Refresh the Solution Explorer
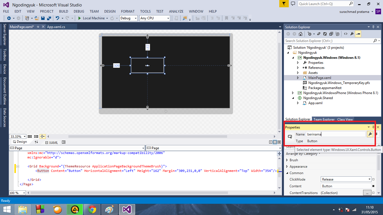Image resolution: width=383 pixels, height=215 pixels. 324,34
